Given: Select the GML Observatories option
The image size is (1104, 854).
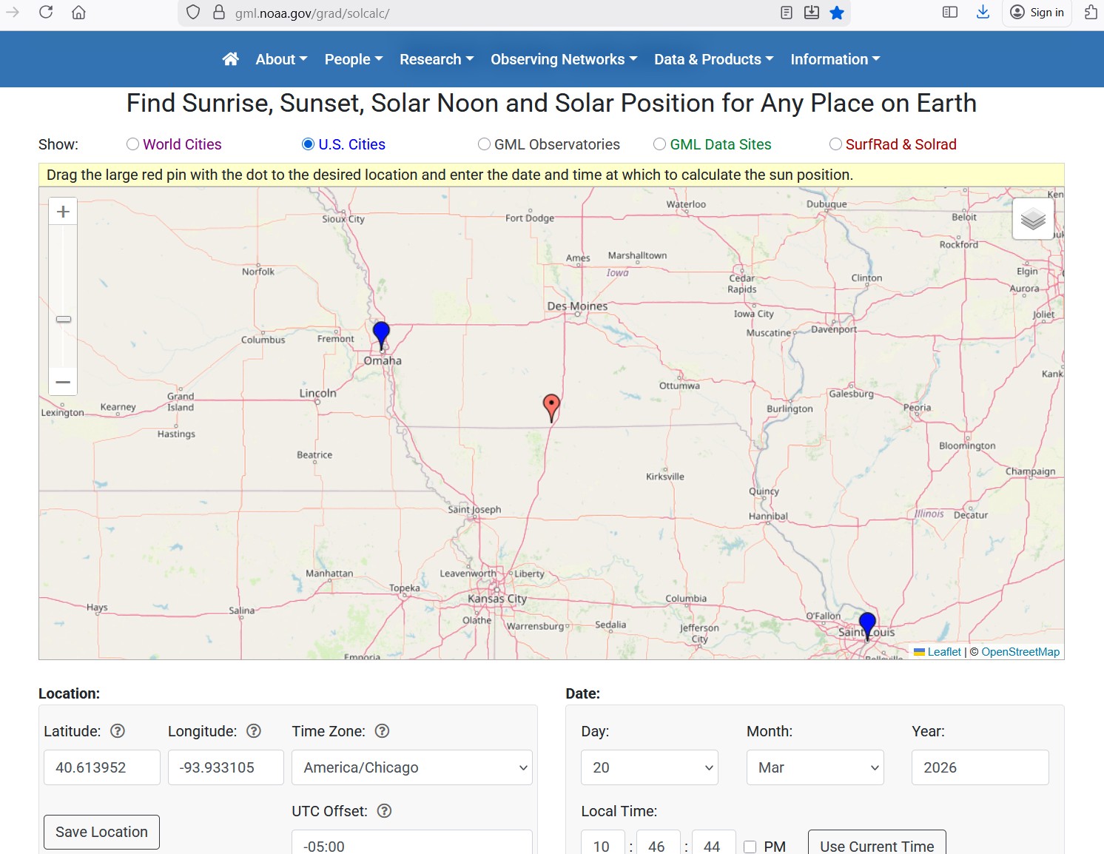Looking at the screenshot, I should [484, 144].
